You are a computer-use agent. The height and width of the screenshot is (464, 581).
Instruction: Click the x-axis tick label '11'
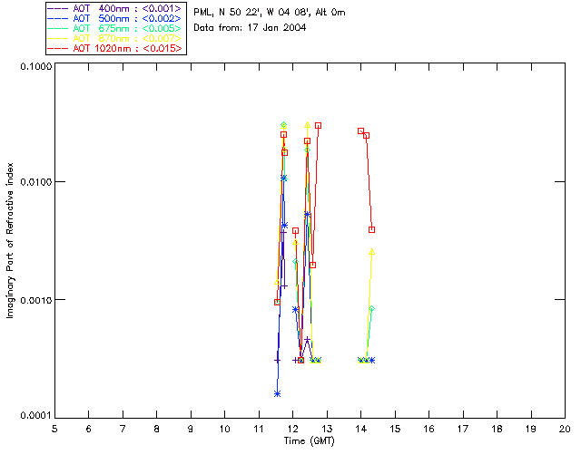(259, 429)
